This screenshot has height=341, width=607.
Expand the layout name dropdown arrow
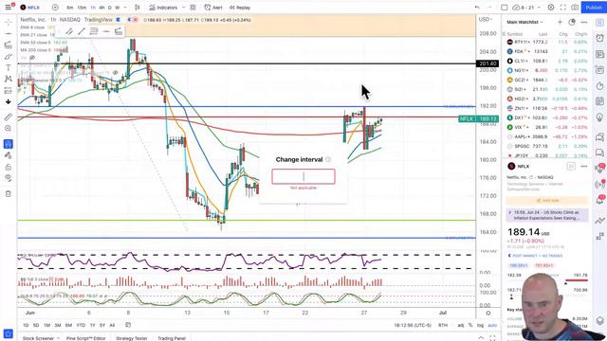coord(540,8)
